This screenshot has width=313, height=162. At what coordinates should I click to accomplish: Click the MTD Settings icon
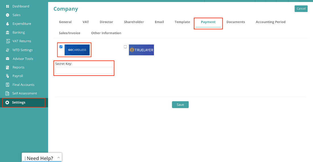(8, 50)
